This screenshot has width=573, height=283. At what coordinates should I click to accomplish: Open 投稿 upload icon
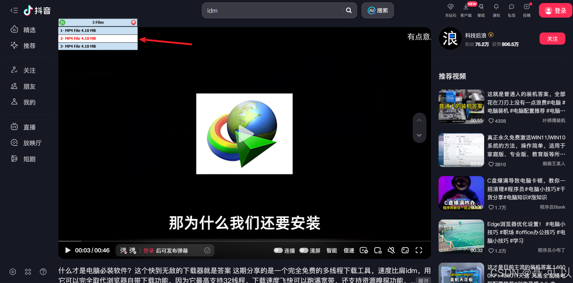point(527,10)
